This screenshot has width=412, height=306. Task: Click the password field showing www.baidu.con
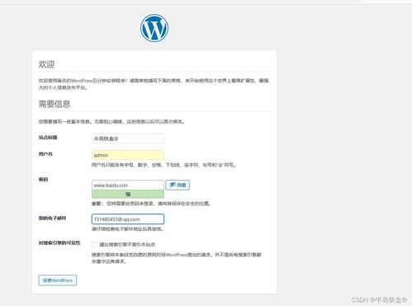pyautogui.click(x=128, y=185)
